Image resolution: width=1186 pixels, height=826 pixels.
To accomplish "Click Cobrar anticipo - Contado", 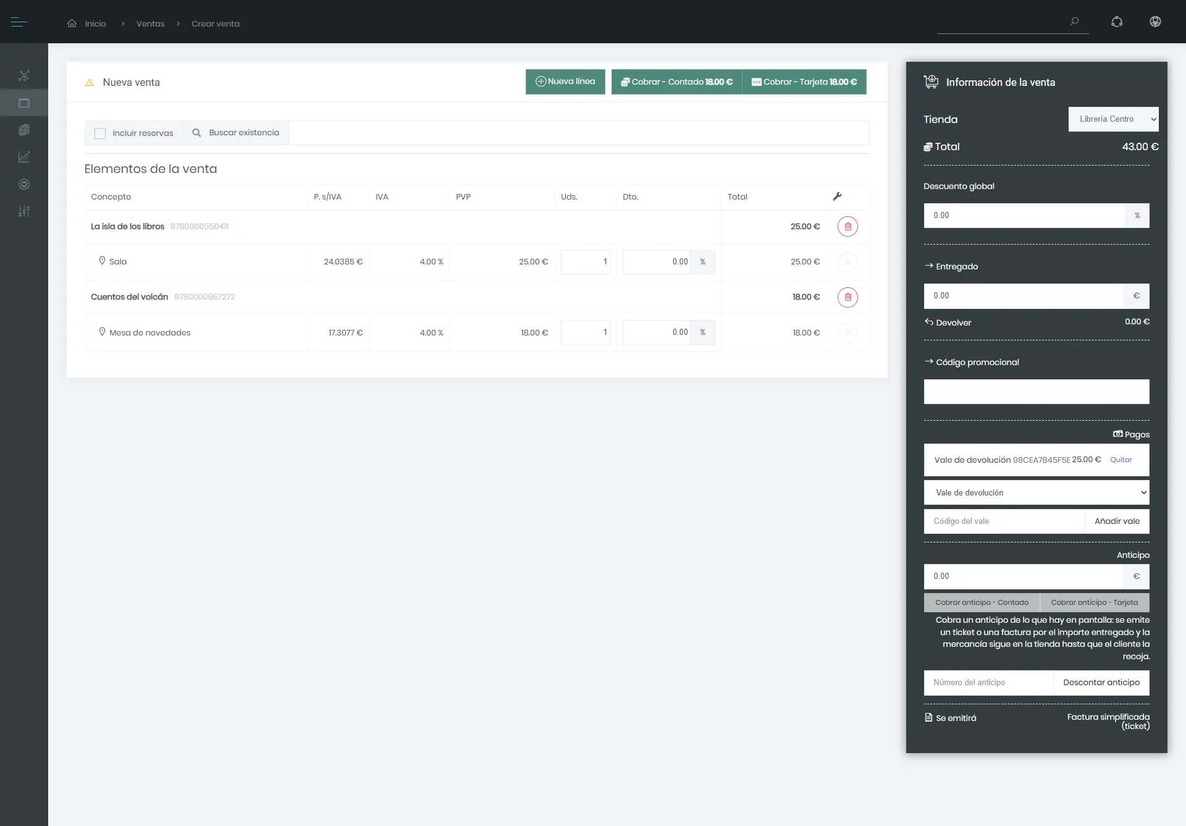I will [x=982, y=602].
